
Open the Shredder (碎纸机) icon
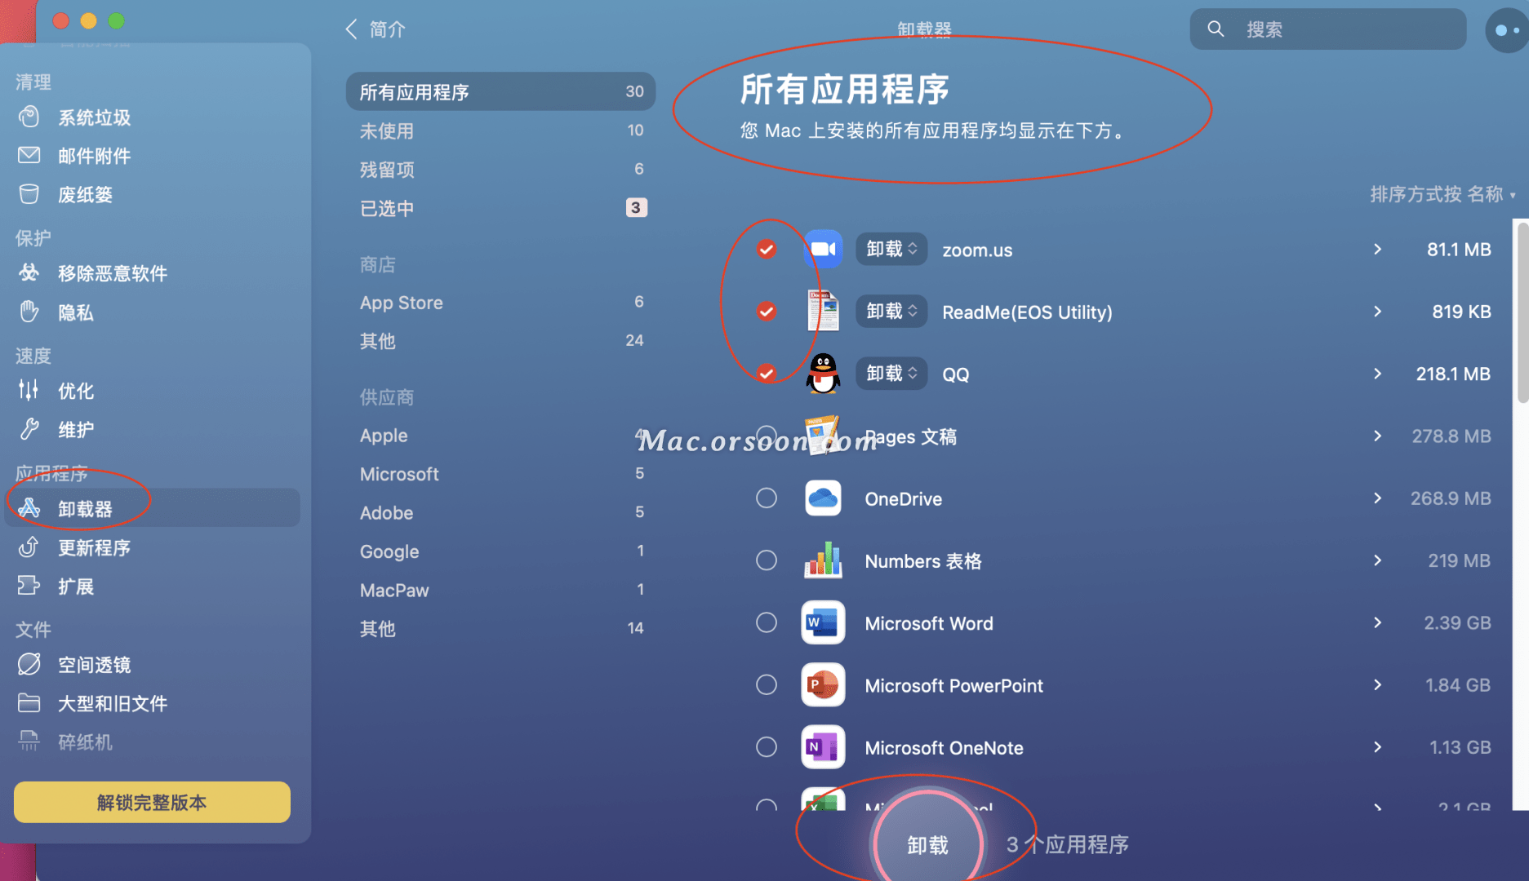pyautogui.click(x=29, y=742)
